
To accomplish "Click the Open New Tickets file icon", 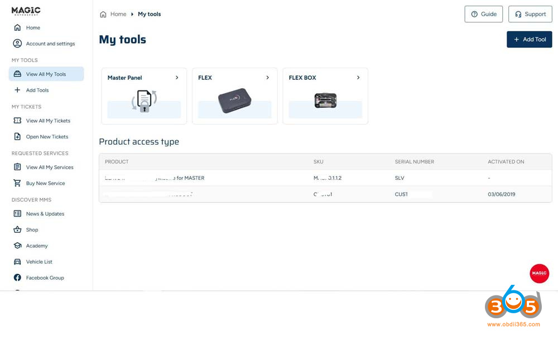I will click(17, 137).
